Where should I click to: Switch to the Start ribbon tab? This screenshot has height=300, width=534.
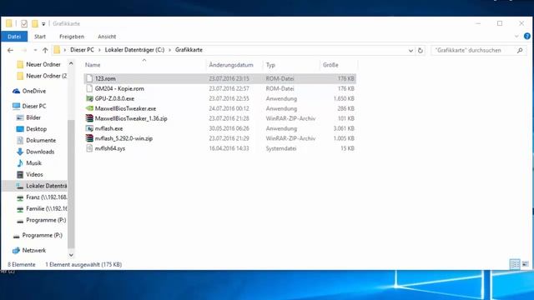(x=40, y=37)
